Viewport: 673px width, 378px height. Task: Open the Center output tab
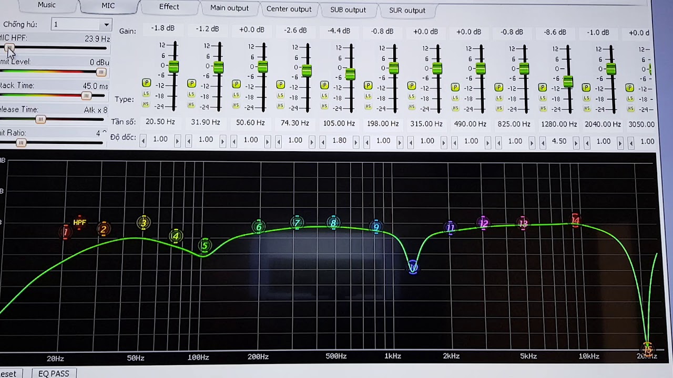289,9
